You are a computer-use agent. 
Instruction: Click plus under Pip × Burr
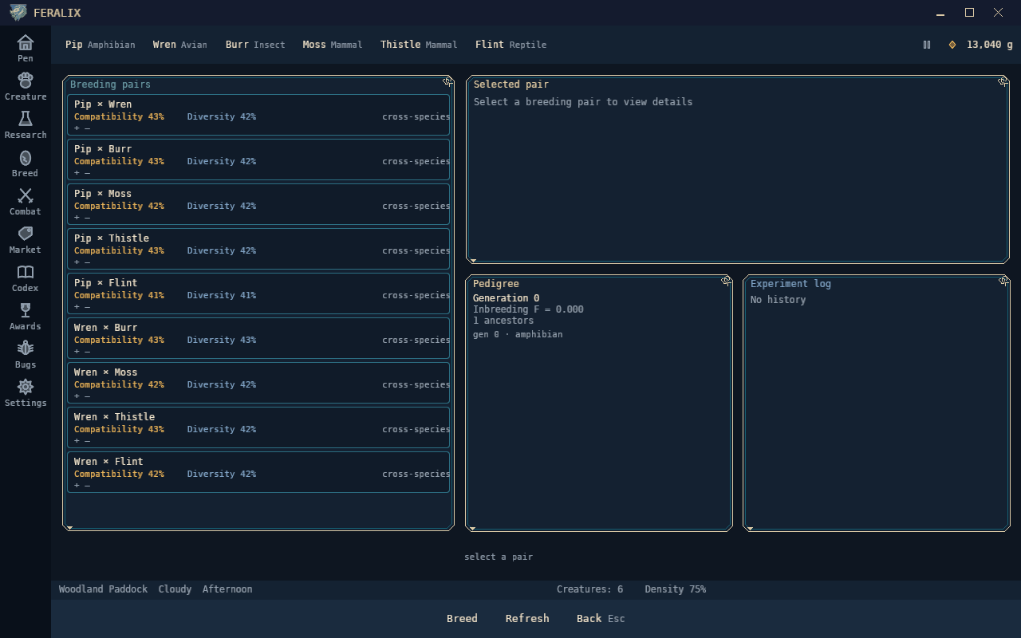77,172
